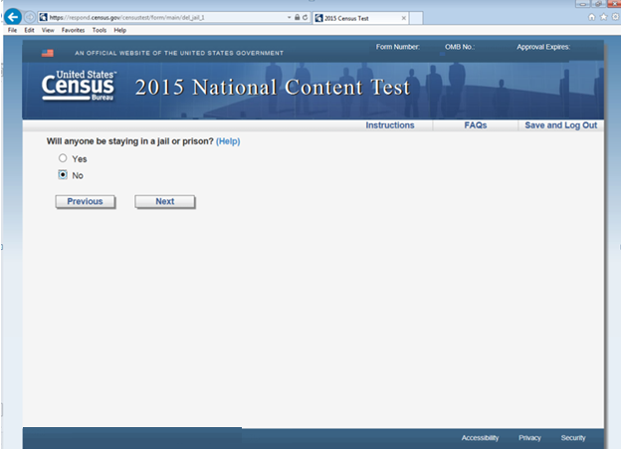The height and width of the screenshot is (449, 621).
Task: Click the security lock icon
Action: pos(297,18)
